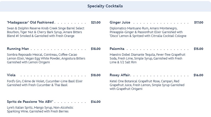The height and width of the screenshot is (117, 211).
Task: Click the Viola ingredients description
Action: 45,83
